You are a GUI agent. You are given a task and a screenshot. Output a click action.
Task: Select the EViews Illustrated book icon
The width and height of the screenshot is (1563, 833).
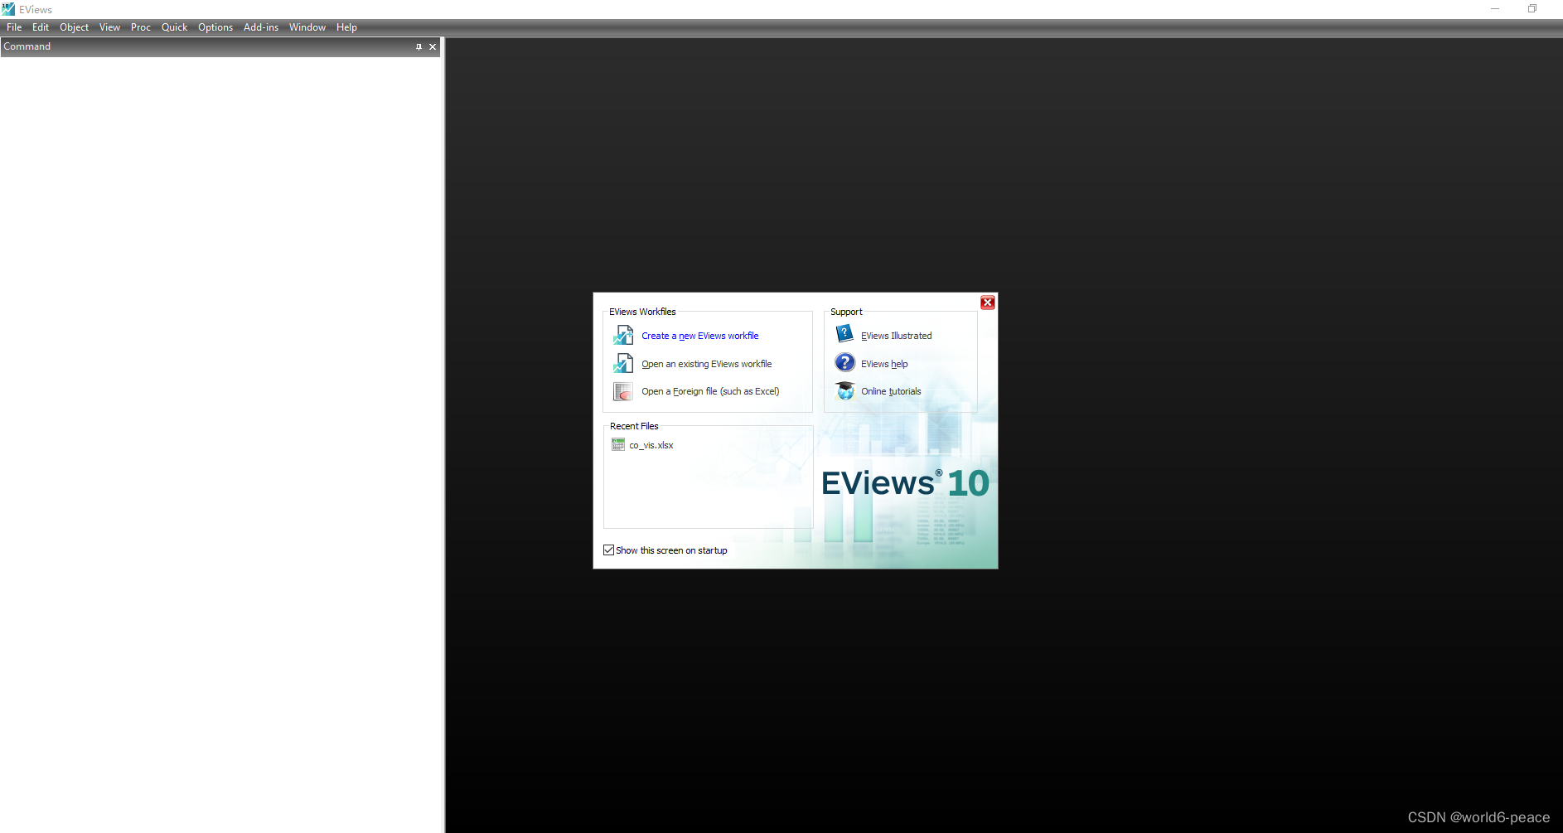click(x=844, y=333)
